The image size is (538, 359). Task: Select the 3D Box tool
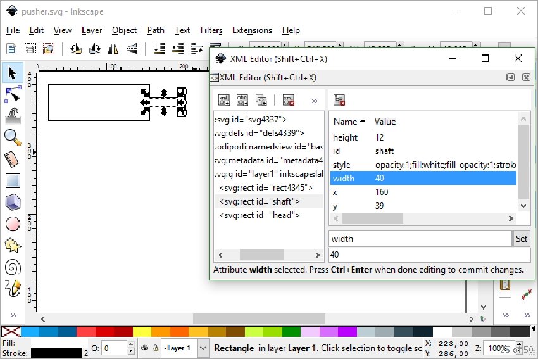tap(13, 202)
